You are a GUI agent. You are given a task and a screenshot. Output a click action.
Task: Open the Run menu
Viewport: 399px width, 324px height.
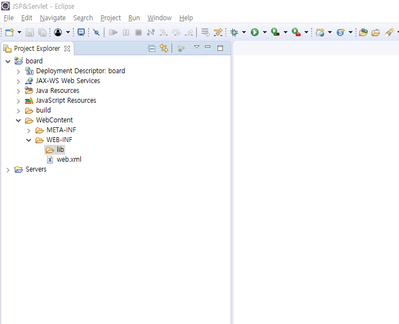pos(134,18)
